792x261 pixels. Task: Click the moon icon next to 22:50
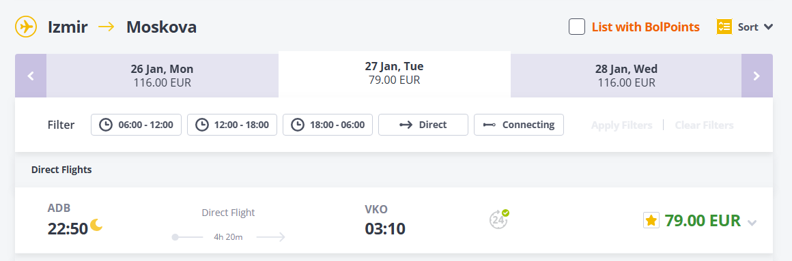point(96,226)
